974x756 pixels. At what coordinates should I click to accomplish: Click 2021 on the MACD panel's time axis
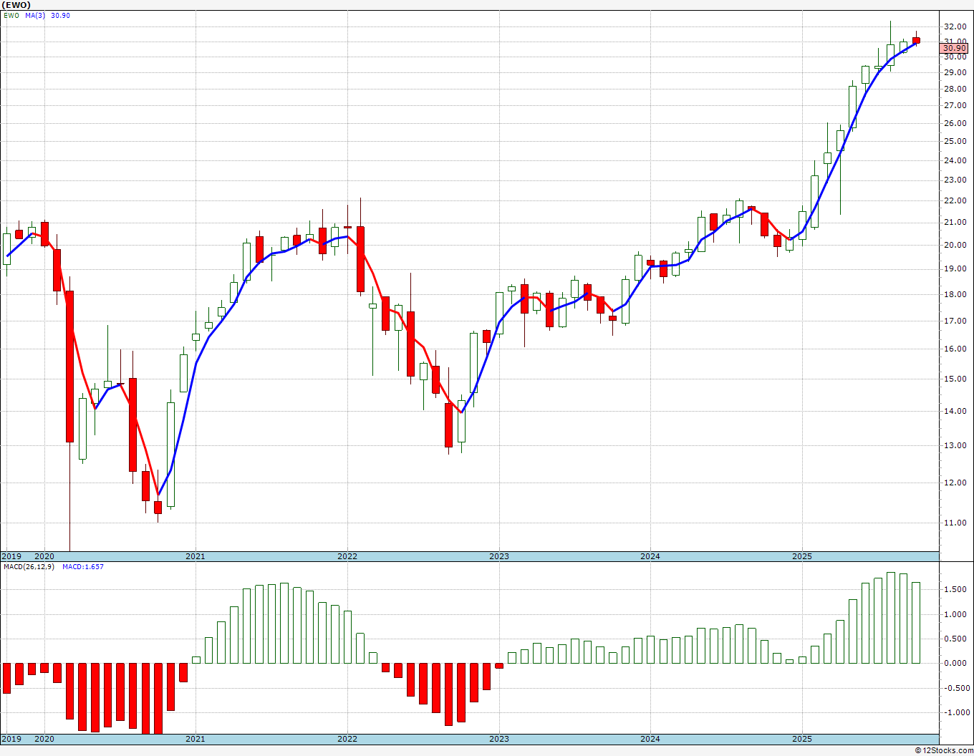tap(196, 739)
